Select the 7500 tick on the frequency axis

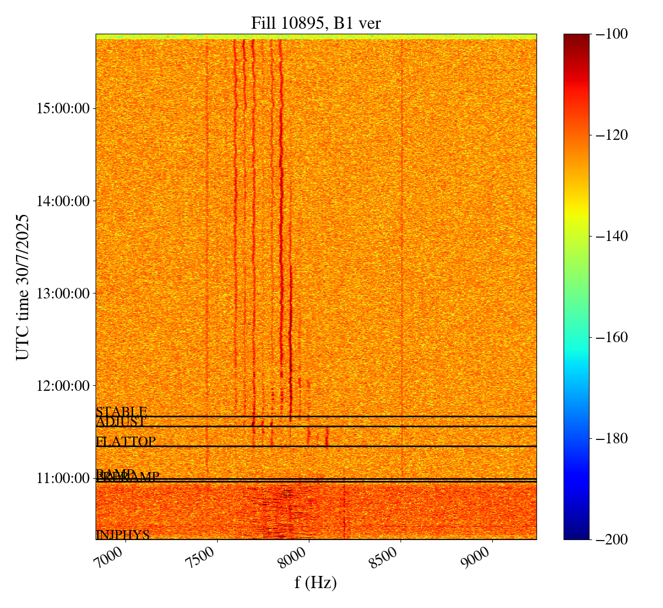205,557
